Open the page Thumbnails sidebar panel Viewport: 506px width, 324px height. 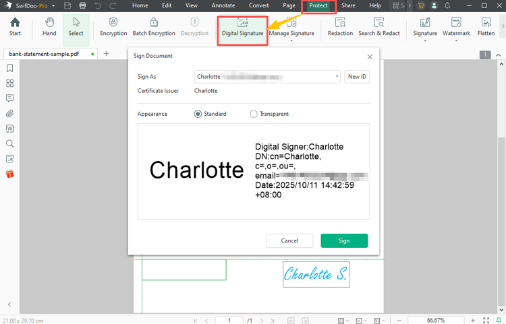click(x=10, y=84)
